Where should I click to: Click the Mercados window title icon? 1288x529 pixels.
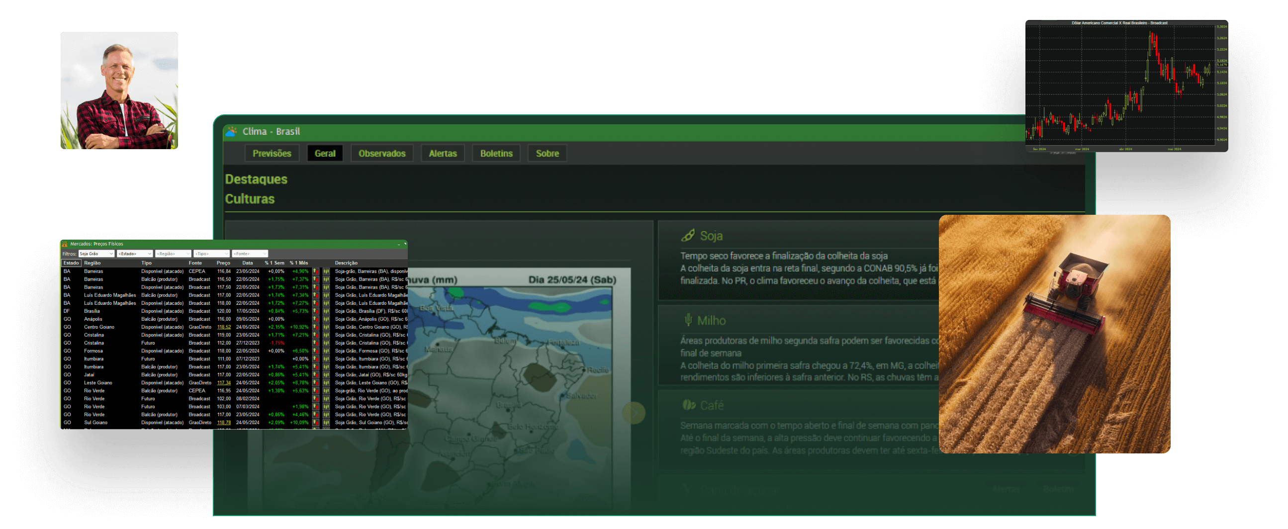65,244
